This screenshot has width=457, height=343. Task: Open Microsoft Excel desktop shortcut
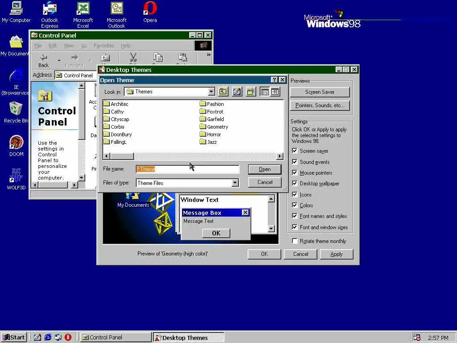[83, 15]
